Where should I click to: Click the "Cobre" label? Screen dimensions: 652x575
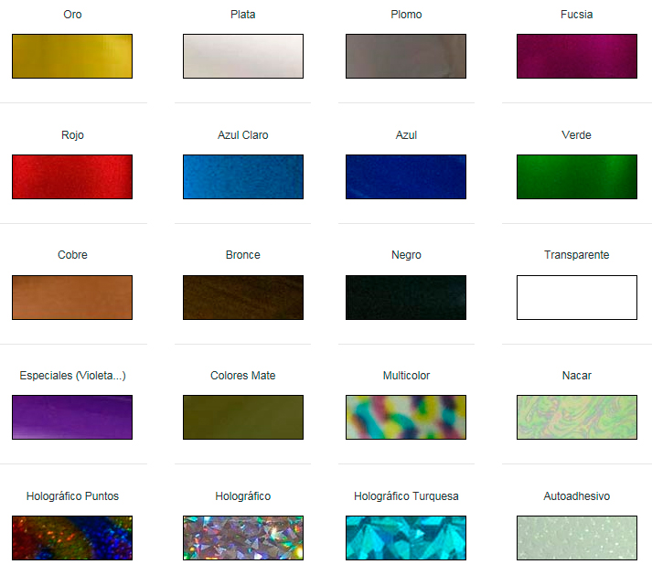click(x=72, y=255)
